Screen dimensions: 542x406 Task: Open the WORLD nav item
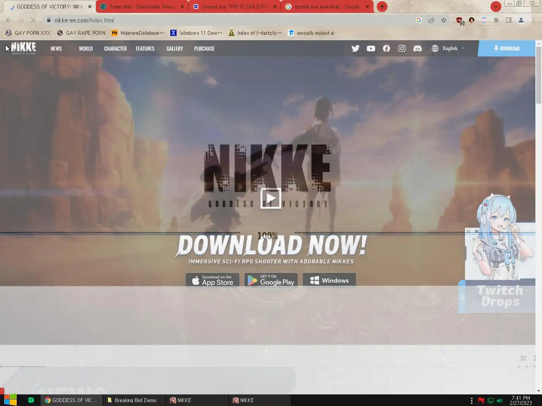86,48
